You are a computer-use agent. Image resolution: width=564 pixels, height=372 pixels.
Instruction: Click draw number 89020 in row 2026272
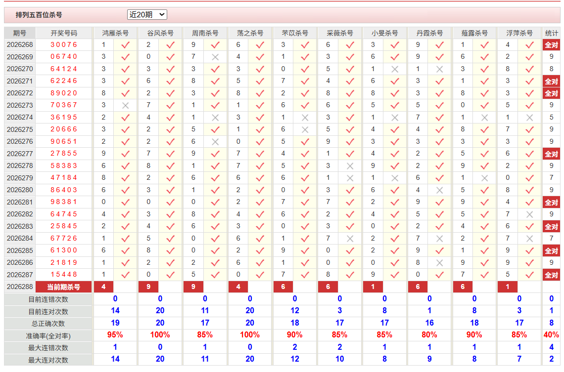coord(64,93)
